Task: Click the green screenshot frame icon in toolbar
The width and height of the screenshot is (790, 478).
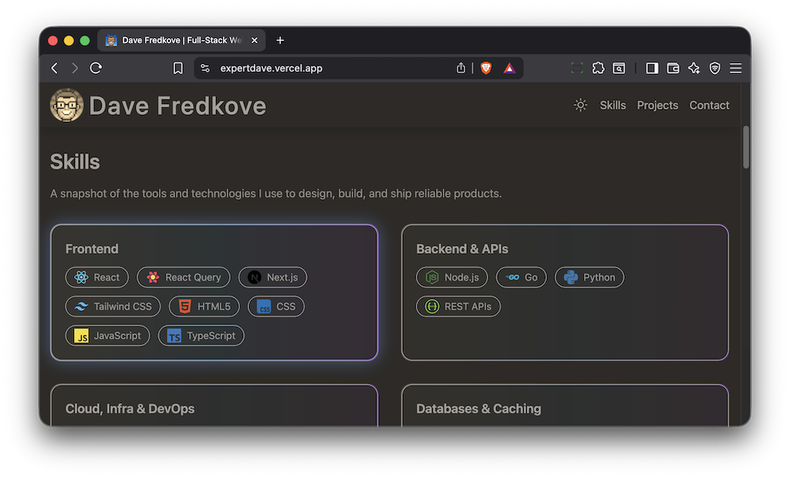Action: pos(577,68)
